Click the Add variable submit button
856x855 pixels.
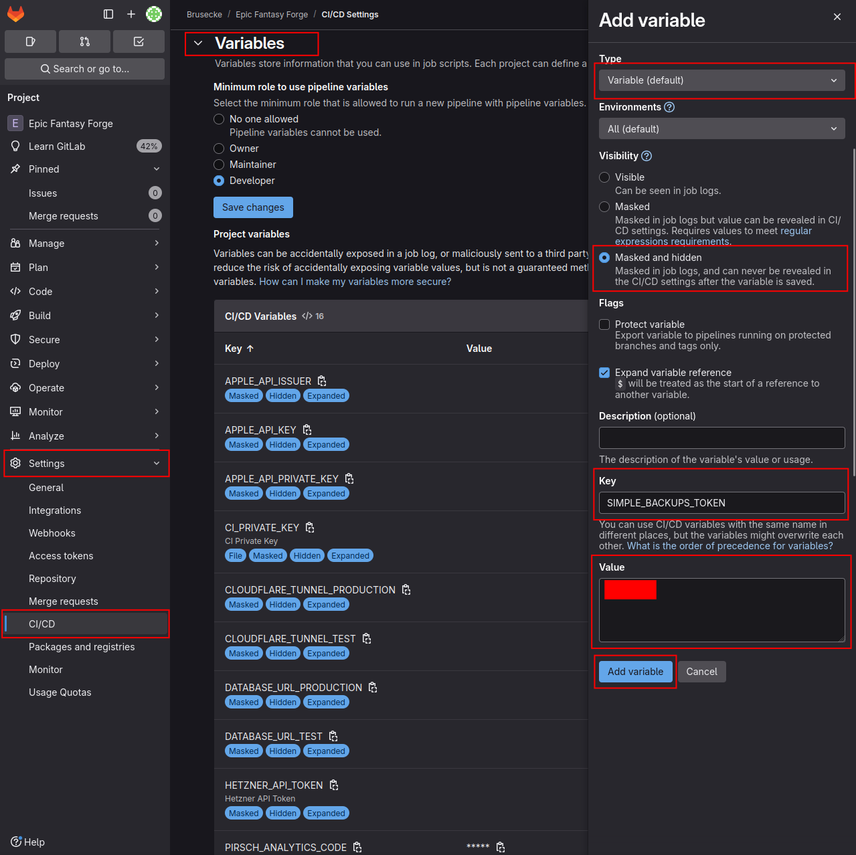635,672
